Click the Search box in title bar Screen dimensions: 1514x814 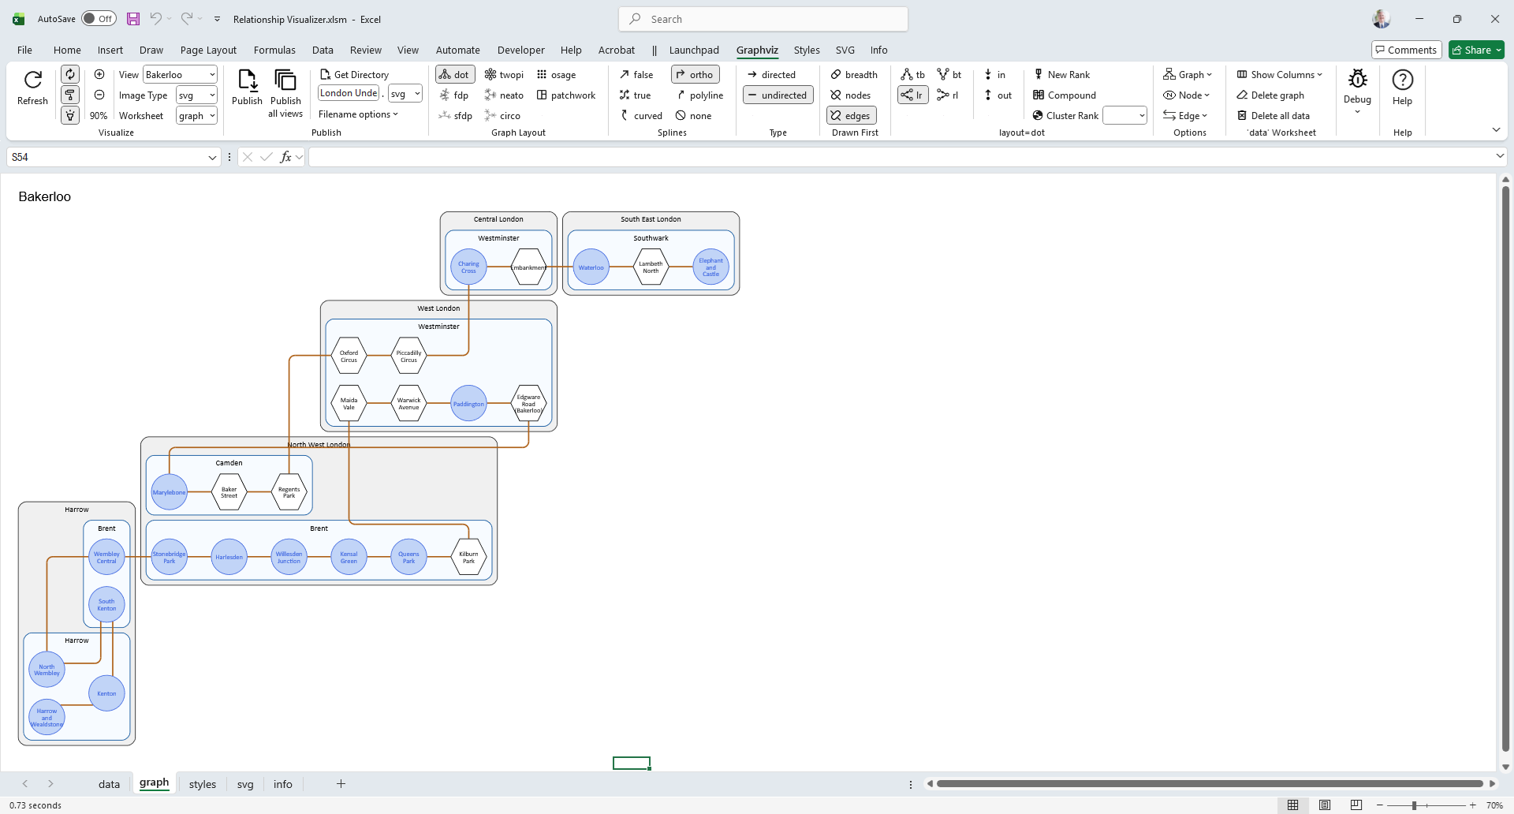[x=763, y=19]
